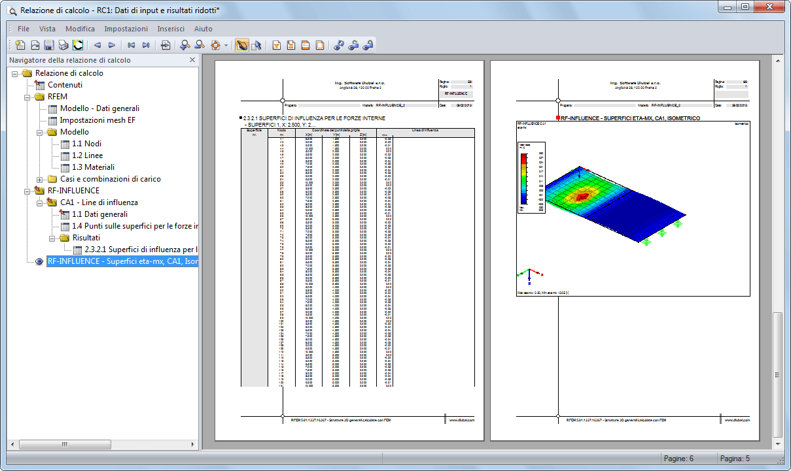Click the preview vertical scrollbar thumb
This screenshot has width=791, height=471.
click(777, 374)
